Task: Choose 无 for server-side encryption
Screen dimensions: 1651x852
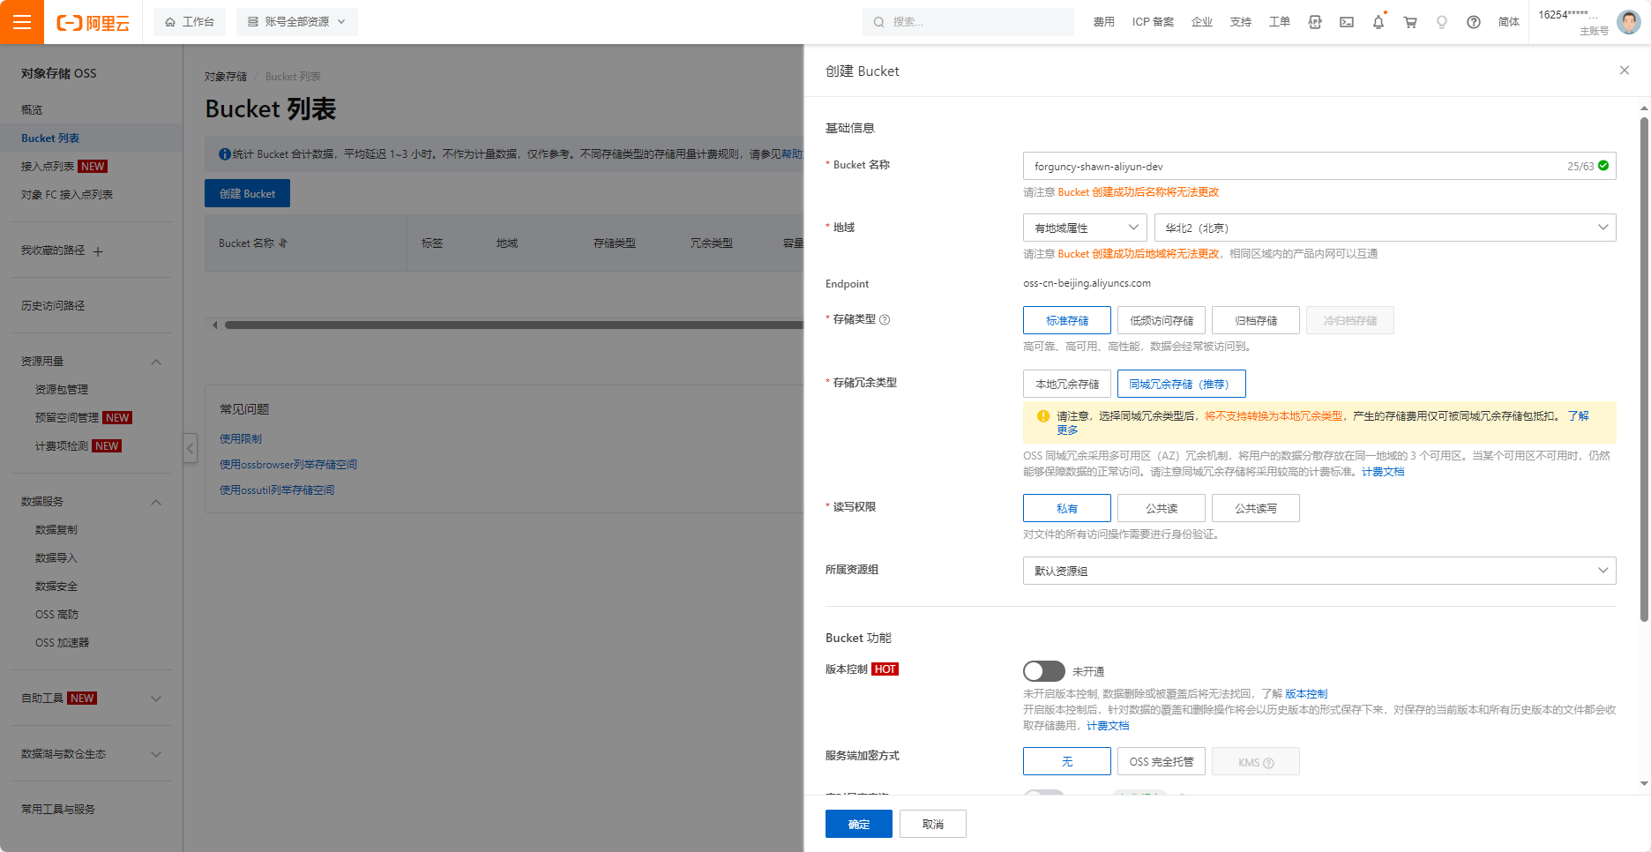Action: point(1067,761)
